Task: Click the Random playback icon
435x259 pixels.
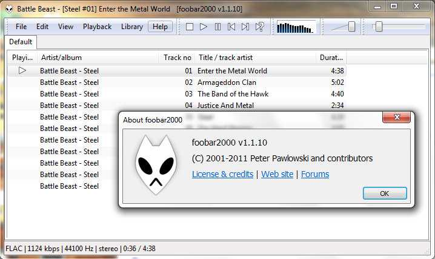Action: [x=260, y=27]
